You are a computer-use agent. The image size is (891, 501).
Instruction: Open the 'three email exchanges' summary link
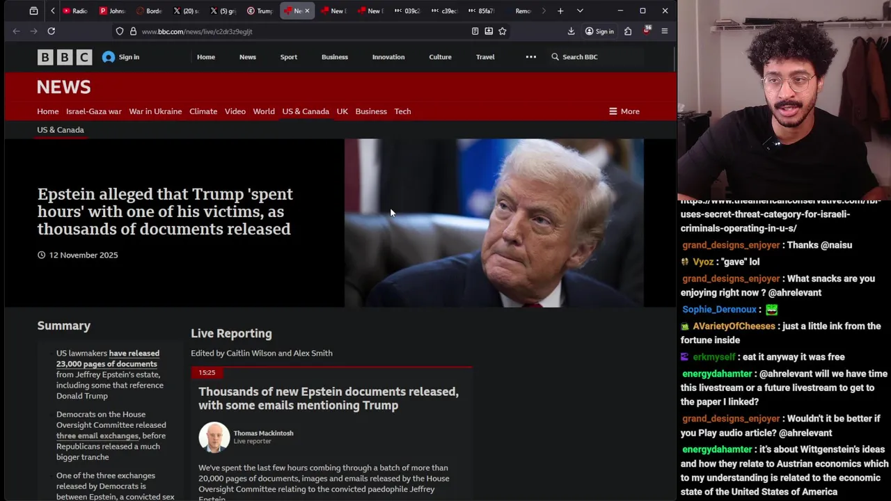pyautogui.click(x=97, y=436)
